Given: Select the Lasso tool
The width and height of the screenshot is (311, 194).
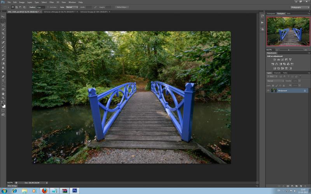Looking at the screenshot, I should click(3, 25).
